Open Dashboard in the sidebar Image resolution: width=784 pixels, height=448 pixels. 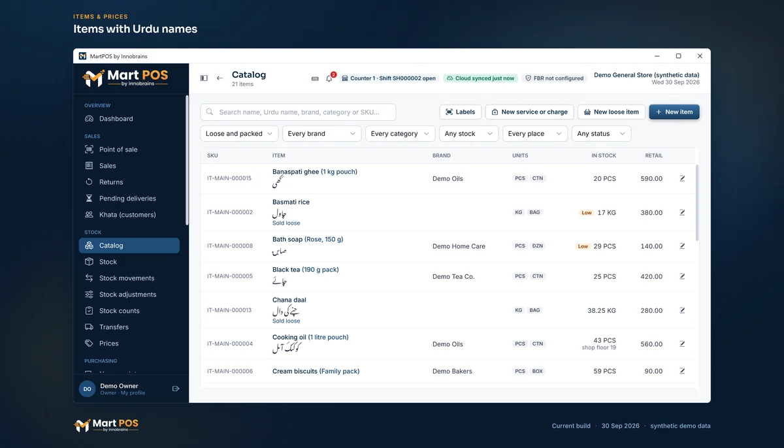129,119
